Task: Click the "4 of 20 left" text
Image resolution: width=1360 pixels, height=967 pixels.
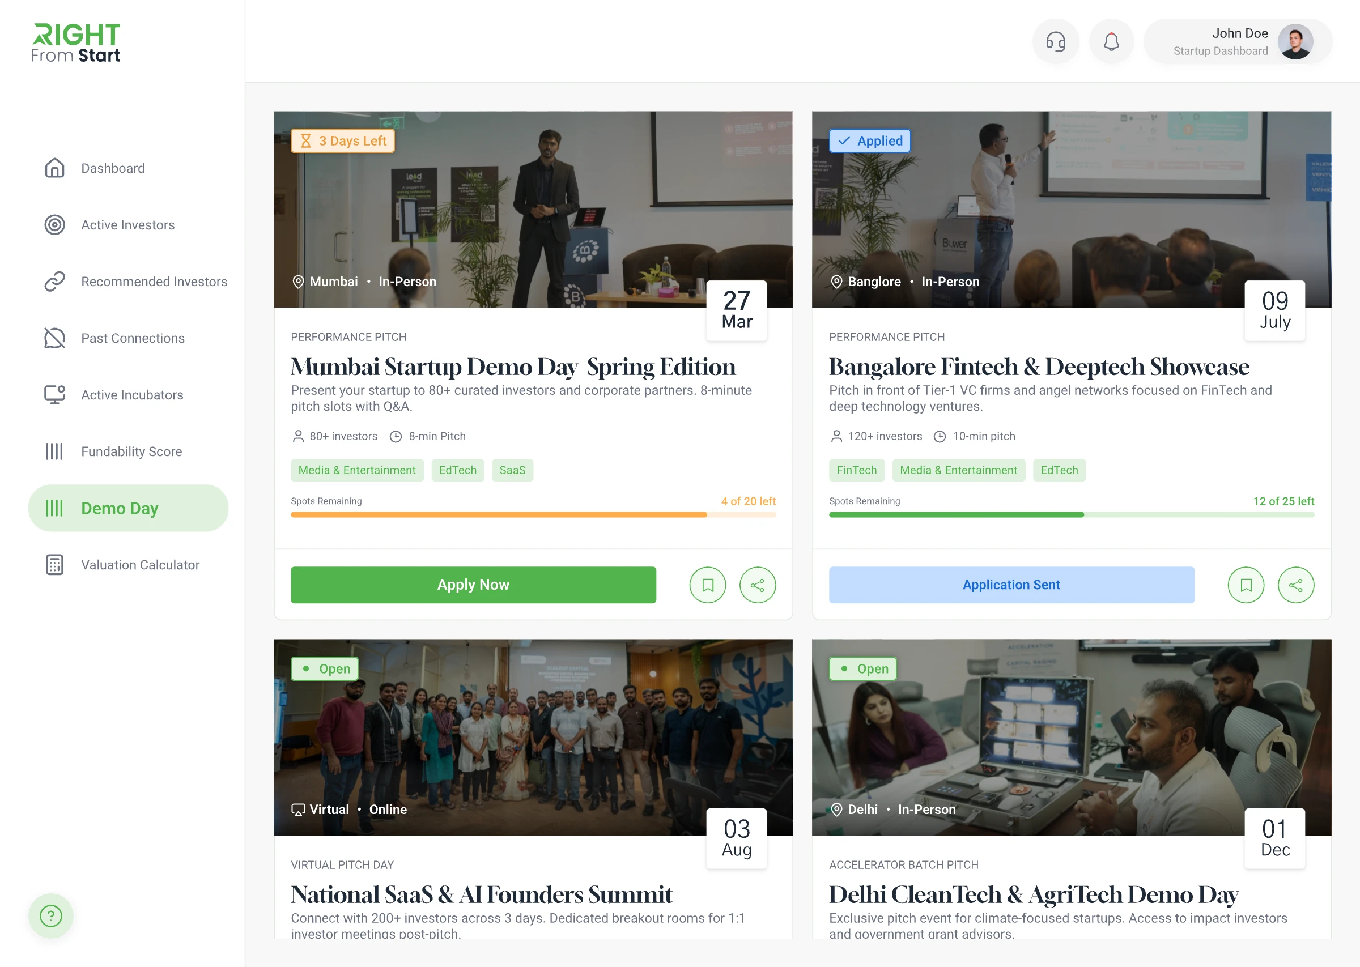Action: 748,501
